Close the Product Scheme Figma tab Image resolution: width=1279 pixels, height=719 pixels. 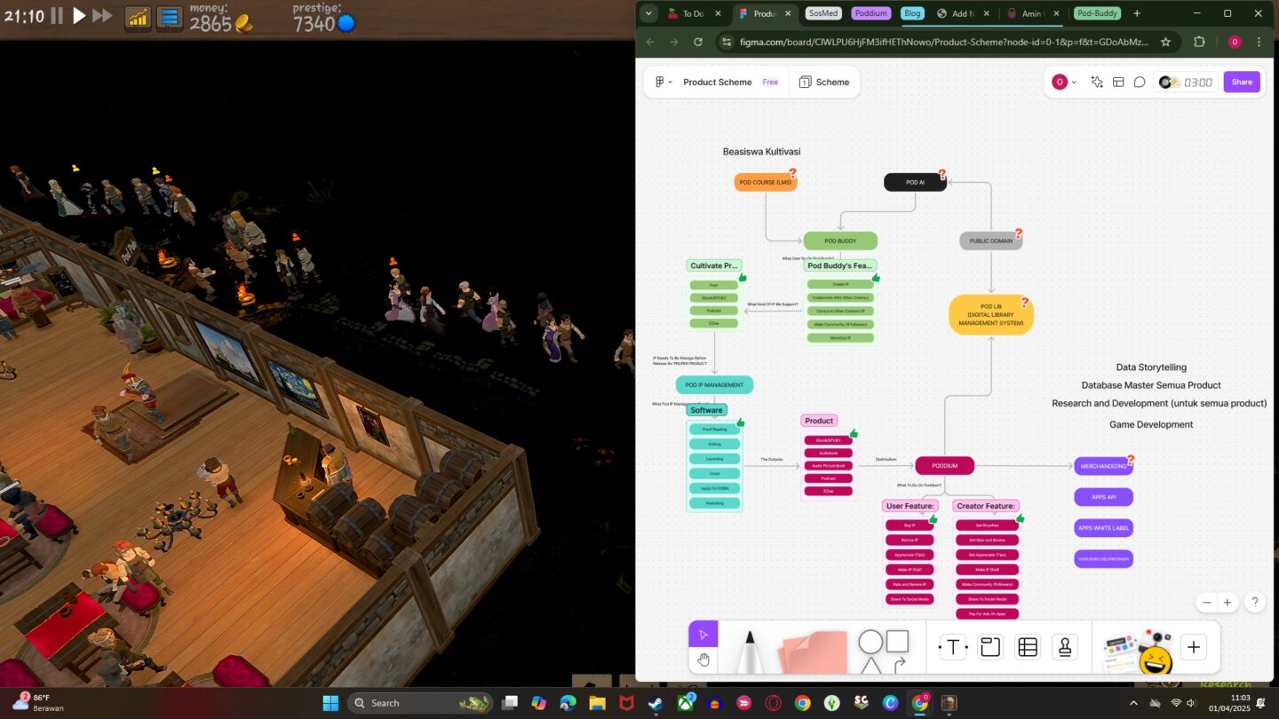pyautogui.click(x=787, y=13)
